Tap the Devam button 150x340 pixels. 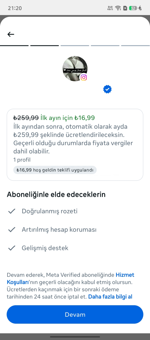coord(75,314)
